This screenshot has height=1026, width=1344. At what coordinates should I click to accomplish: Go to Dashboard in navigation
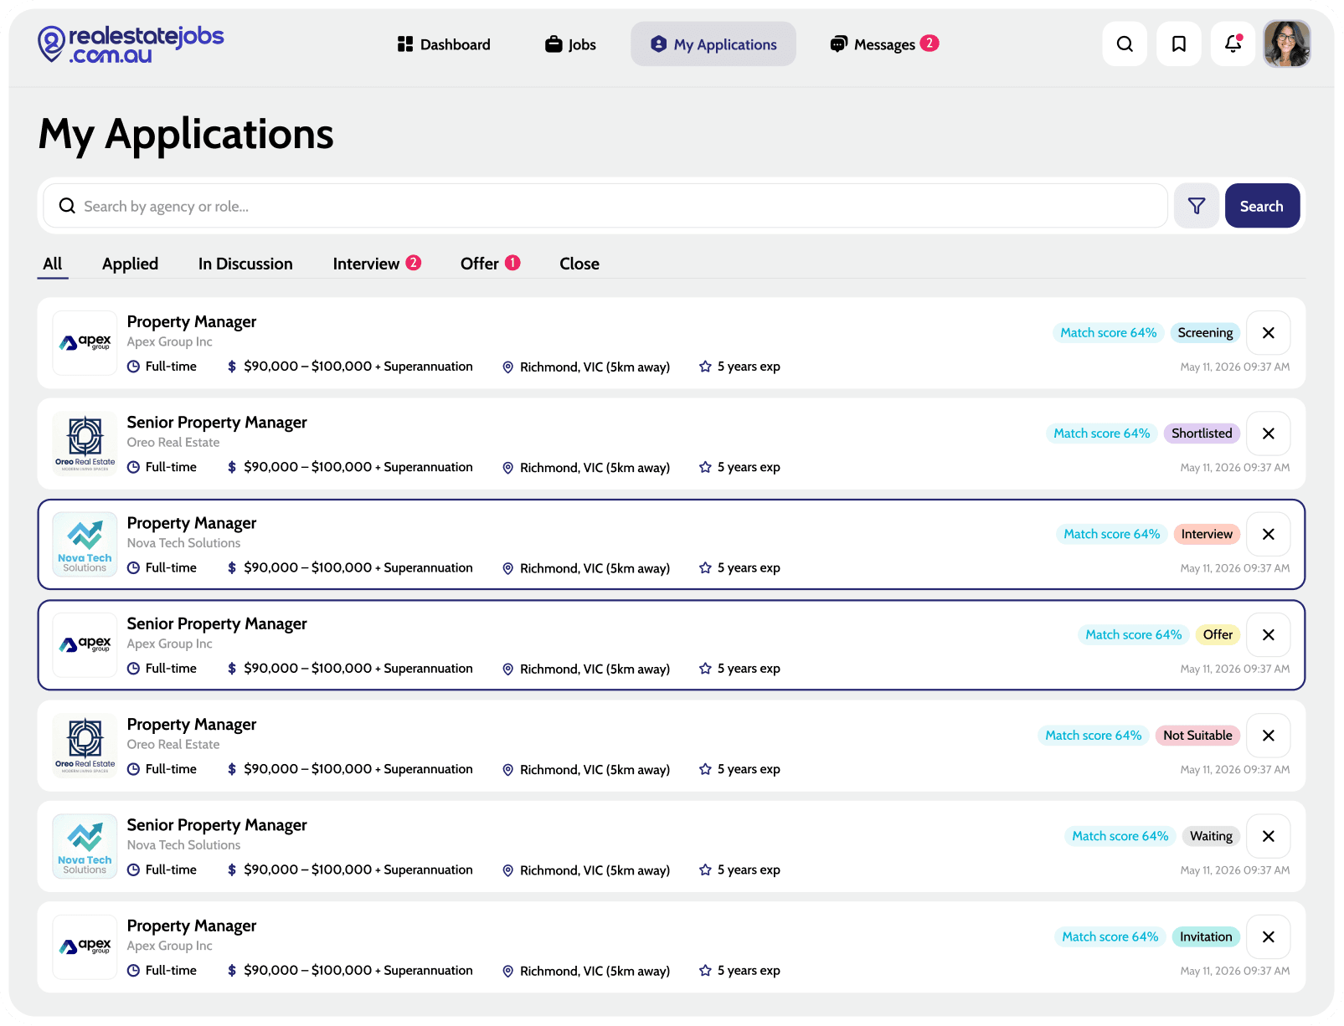coord(444,44)
